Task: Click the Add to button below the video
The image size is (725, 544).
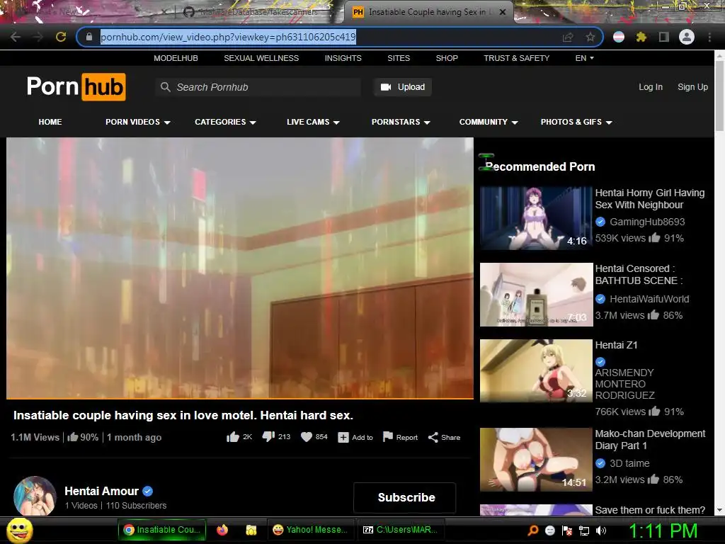Action: (x=355, y=437)
